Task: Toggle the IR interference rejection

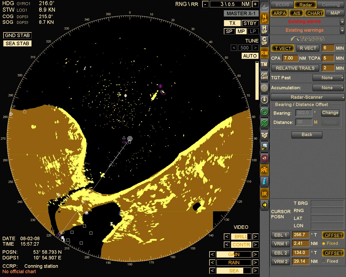Action: 264,194
